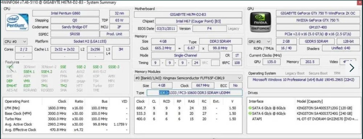This screenshot has height=139, width=363.
Task: Click green status icon for KINGSTON SA400S37240G
Action: tap(250, 114)
